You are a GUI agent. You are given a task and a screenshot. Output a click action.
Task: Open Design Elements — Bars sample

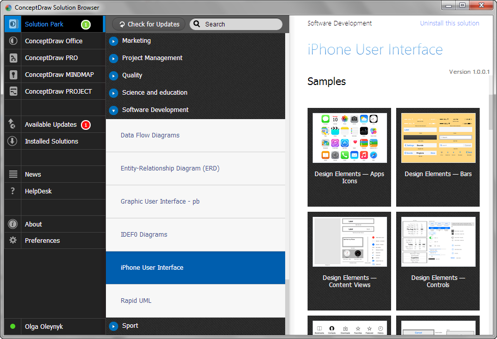click(438, 157)
